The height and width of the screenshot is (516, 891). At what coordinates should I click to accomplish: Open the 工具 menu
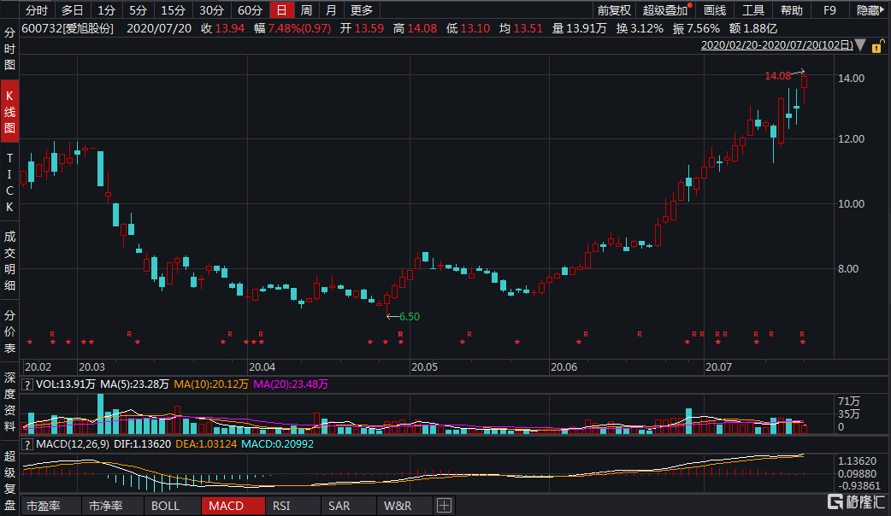(x=753, y=10)
